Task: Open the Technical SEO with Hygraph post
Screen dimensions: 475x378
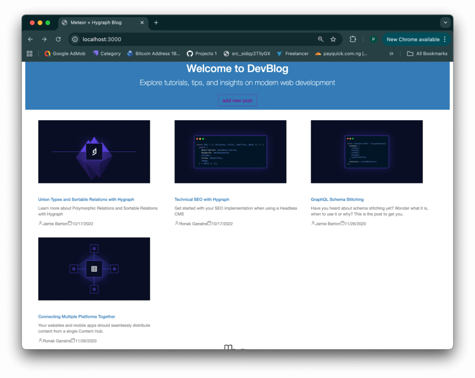Action: tap(202, 199)
